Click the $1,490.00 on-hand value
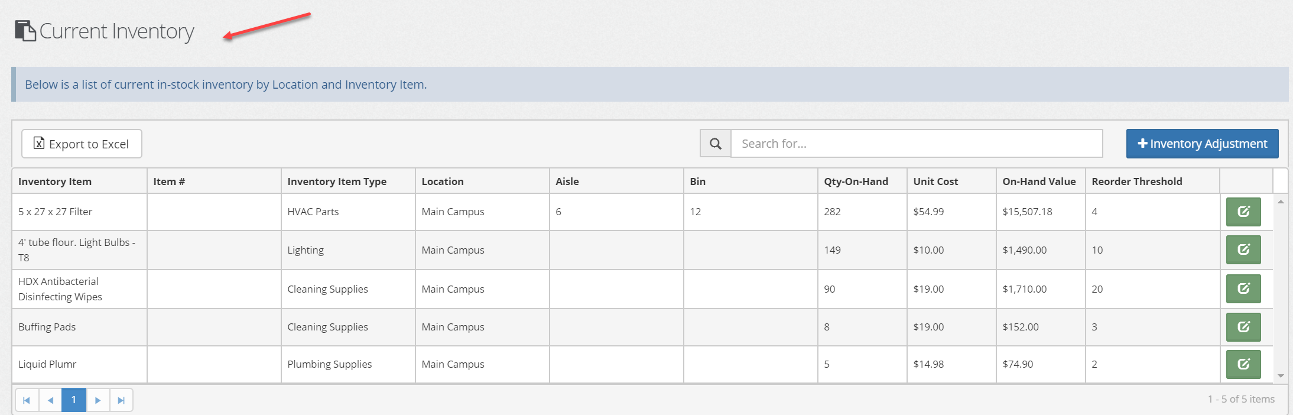 [1024, 250]
